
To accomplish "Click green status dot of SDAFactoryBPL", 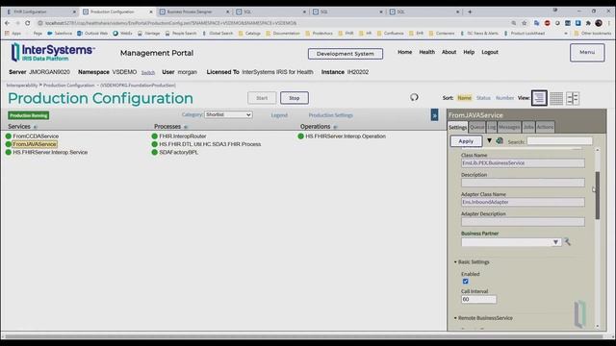I will coord(154,152).
